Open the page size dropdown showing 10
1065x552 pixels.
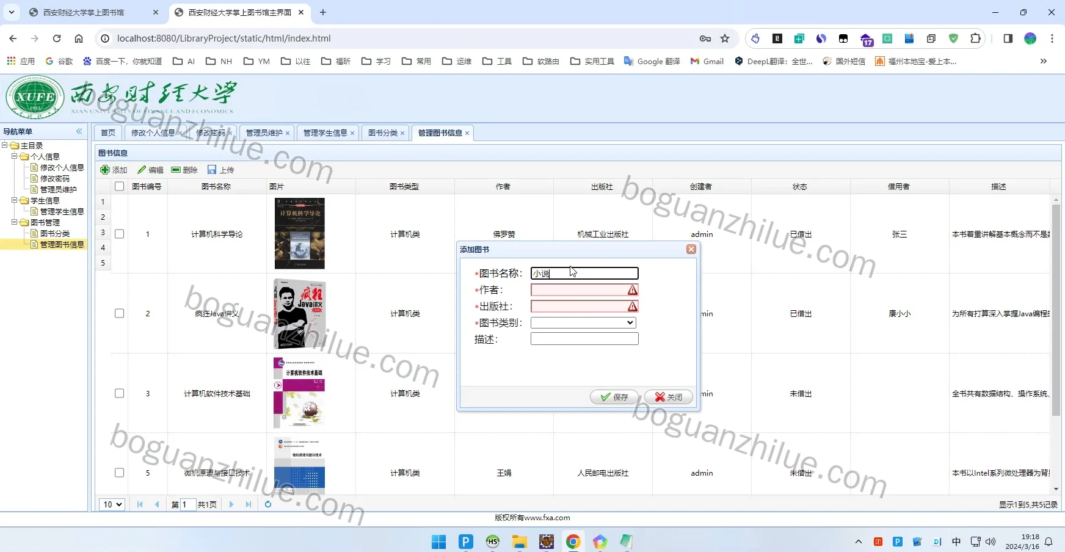(112, 504)
